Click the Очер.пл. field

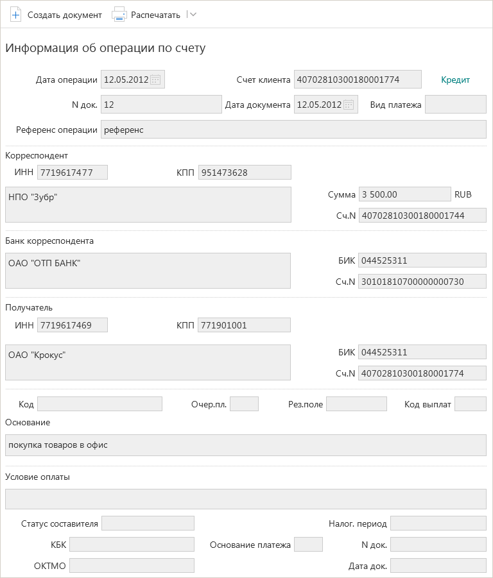tap(244, 404)
